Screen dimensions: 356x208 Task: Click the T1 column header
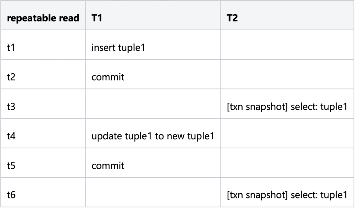[97, 19]
